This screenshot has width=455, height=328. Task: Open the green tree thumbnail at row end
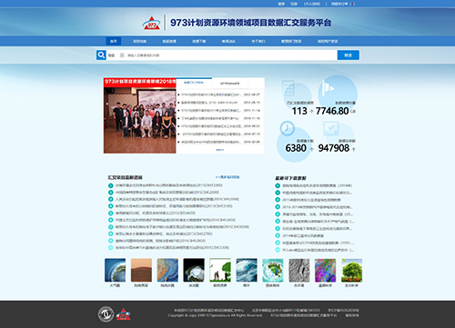351,270
